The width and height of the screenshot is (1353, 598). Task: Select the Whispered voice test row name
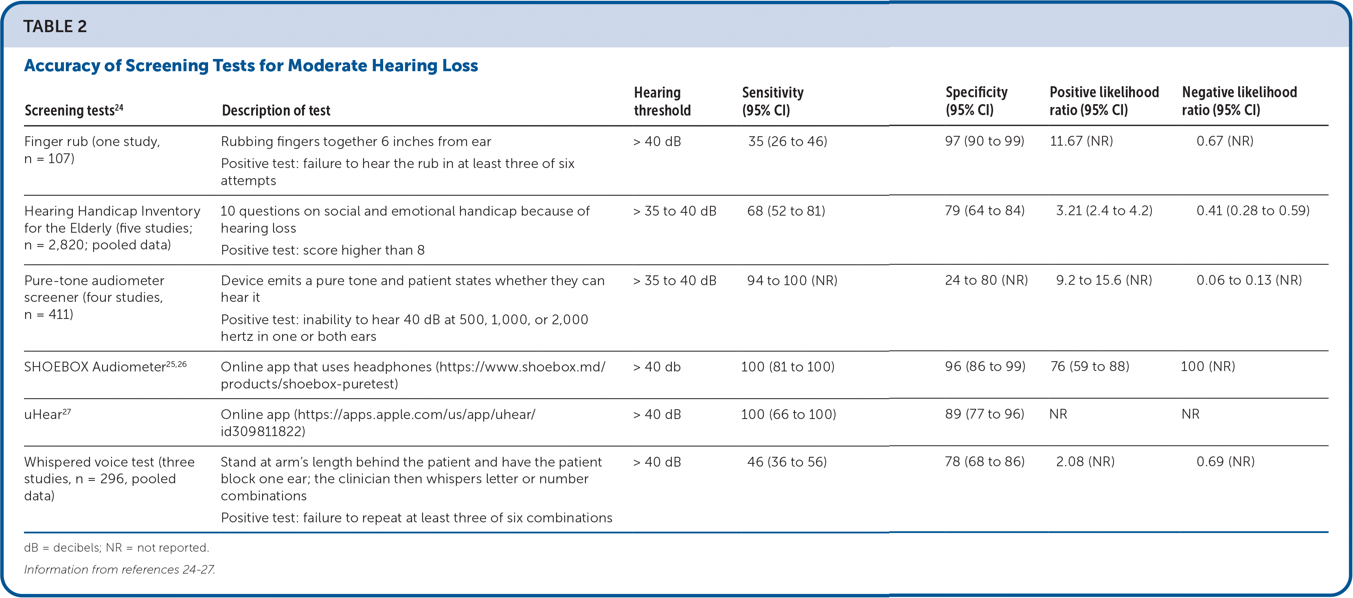[109, 478]
